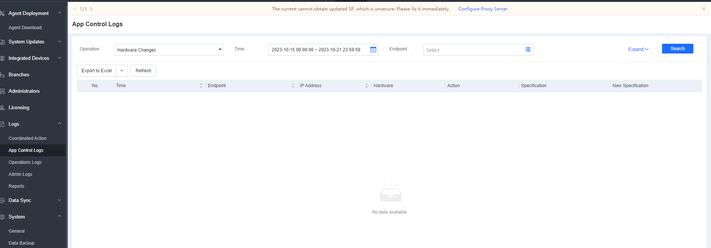Viewport: 711px width, 248px height.
Task: Select Coordinated Action under Logs
Action: click(x=28, y=138)
